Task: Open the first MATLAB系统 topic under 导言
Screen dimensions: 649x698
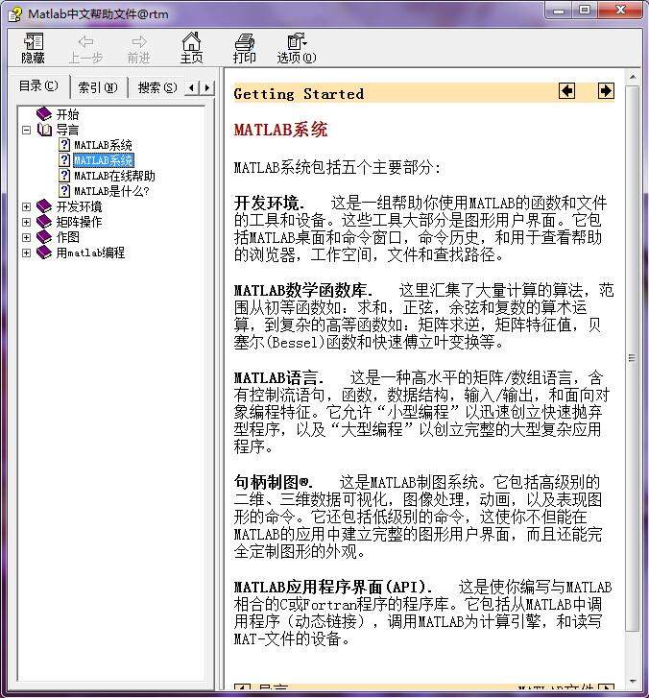Action: [x=103, y=145]
